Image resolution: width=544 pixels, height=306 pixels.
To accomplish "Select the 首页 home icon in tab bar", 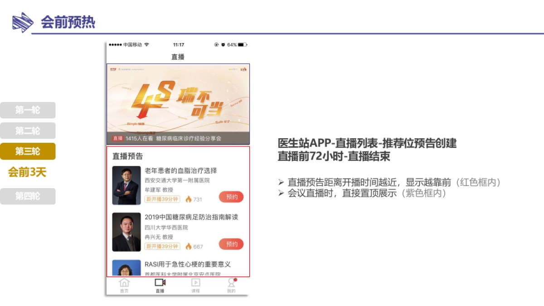I will 124,282.
